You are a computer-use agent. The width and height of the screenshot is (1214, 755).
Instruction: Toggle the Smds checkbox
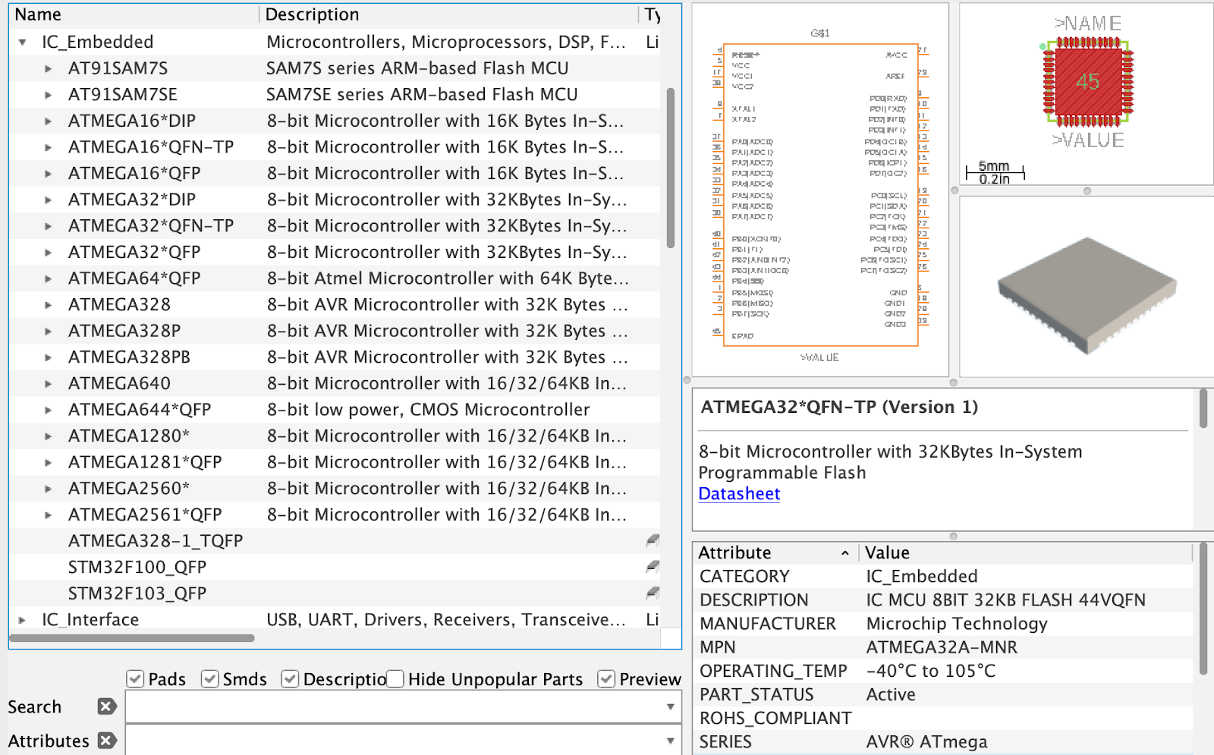click(x=209, y=679)
